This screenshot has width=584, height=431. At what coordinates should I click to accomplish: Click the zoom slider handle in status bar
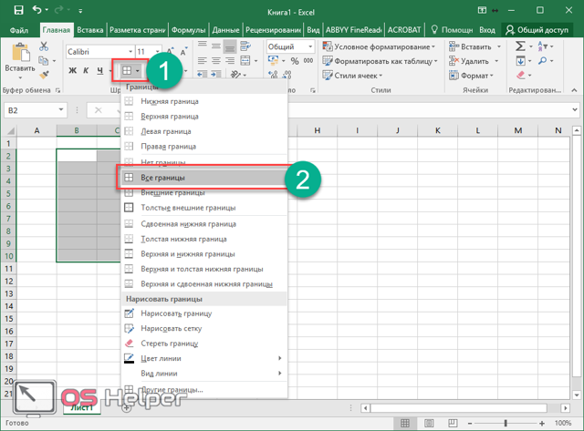(506, 423)
